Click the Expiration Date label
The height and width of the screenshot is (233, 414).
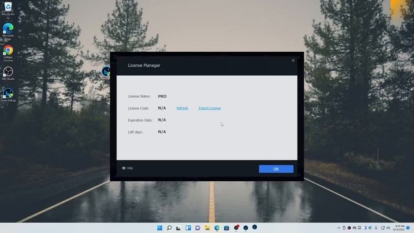tap(140, 120)
